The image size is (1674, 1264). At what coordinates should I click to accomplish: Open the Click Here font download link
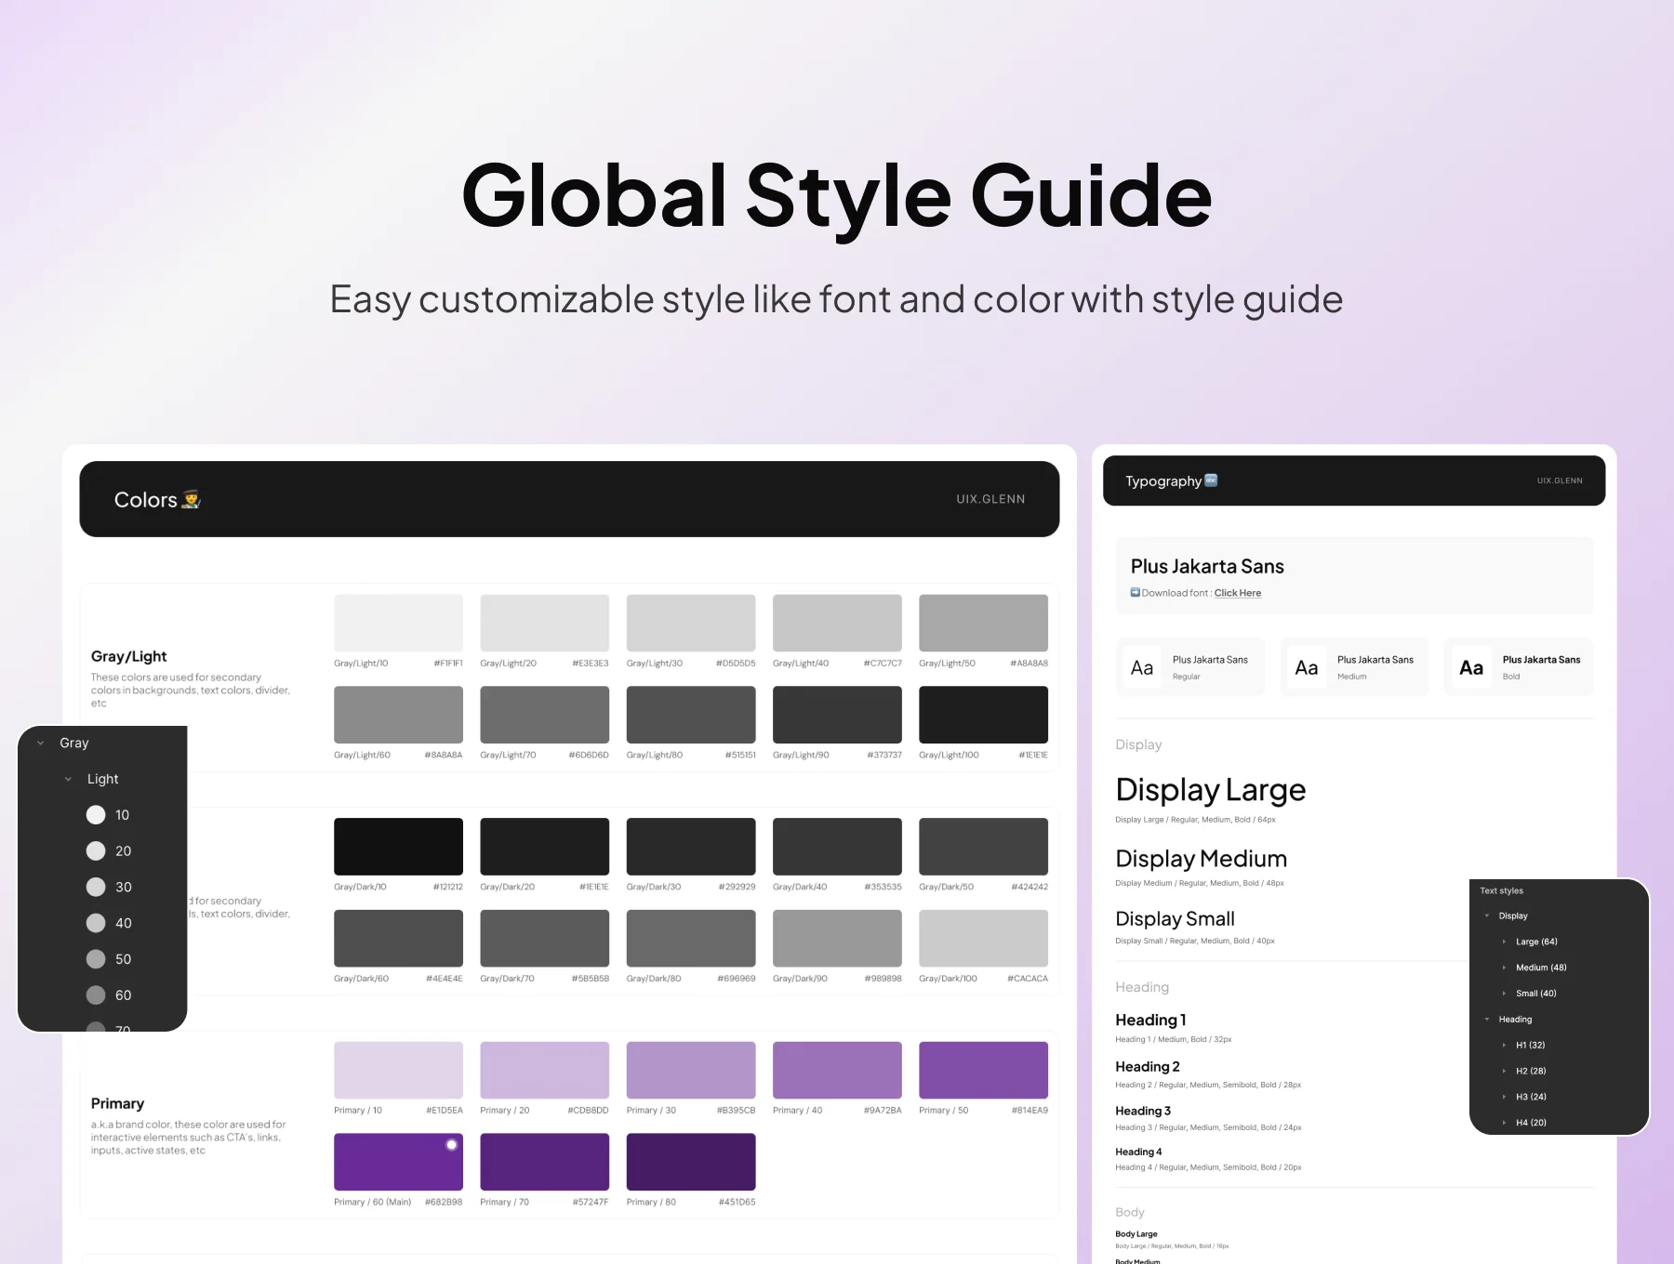(x=1238, y=593)
